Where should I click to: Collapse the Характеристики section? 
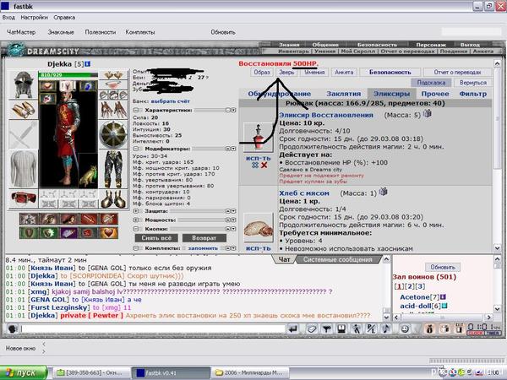pos(136,110)
